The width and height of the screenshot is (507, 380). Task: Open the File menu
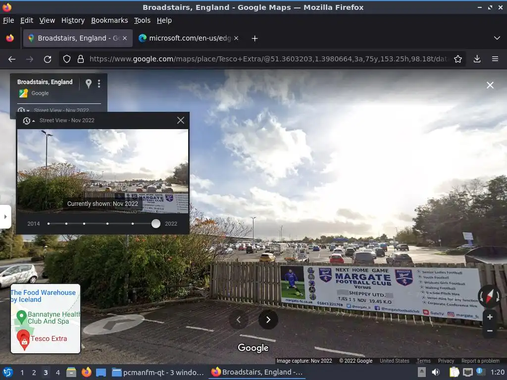(x=8, y=20)
